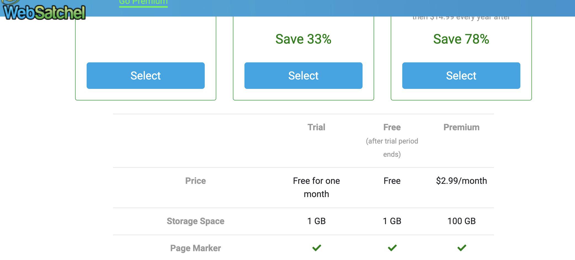This screenshot has width=575, height=260.
Task: Click the Save 33% text
Action: point(304,39)
